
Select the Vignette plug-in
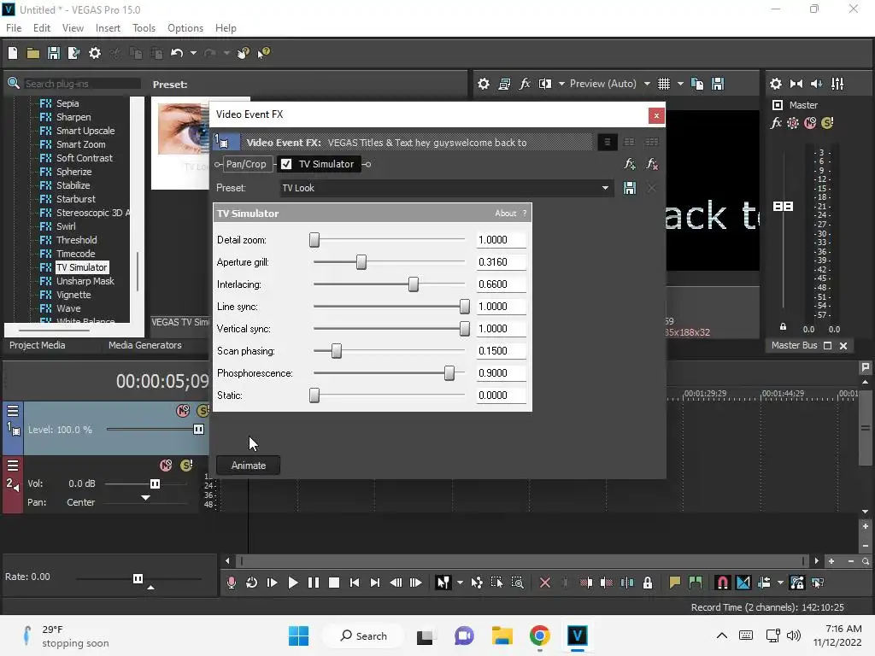click(x=73, y=295)
